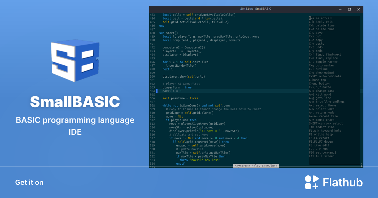Click the 2048.bas title bar tab
The height and width of the screenshot is (198, 378).
coord(255,9)
